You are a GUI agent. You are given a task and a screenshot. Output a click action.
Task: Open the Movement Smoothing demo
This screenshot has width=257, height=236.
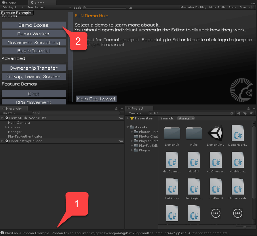tap(34, 42)
